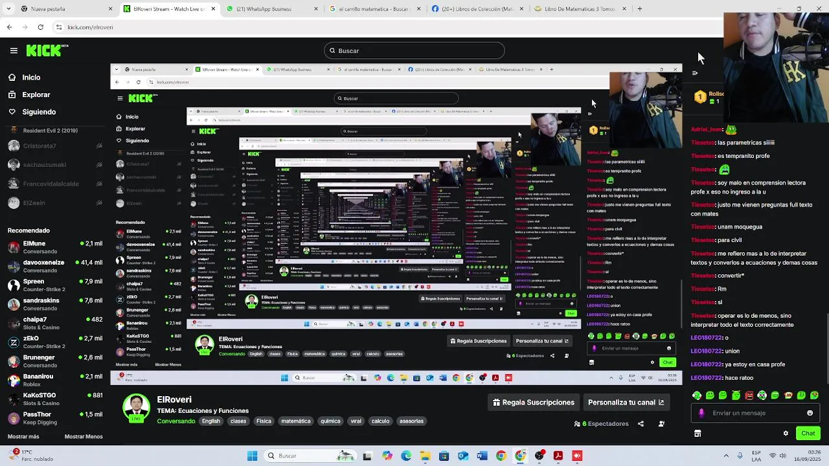Click the Enviar un mensaje chat input
Screen dimensions: 829x466
[755, 413]
